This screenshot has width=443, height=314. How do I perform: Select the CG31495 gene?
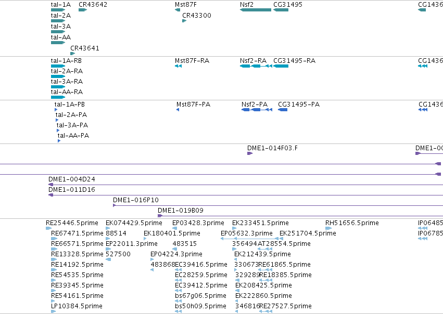coord(281,10)
